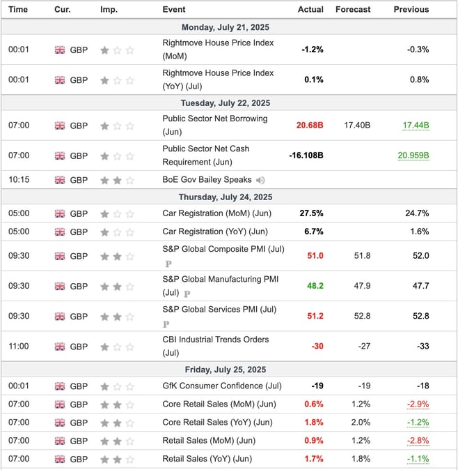Click importance stars for Retail Sales (MoM)
Image resolution: width=458 pixels, height=470 pixels.
(117, 441)
